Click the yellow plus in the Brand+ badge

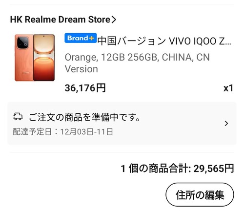click(x=91, y=38)
